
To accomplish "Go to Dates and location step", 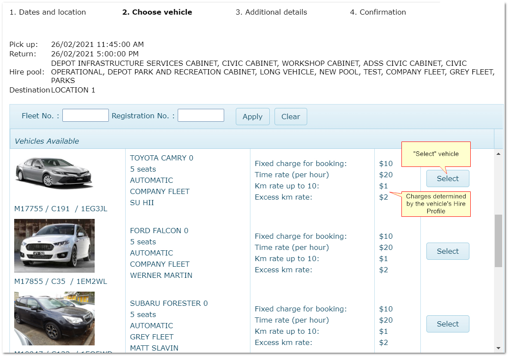I will click(48, 12).
